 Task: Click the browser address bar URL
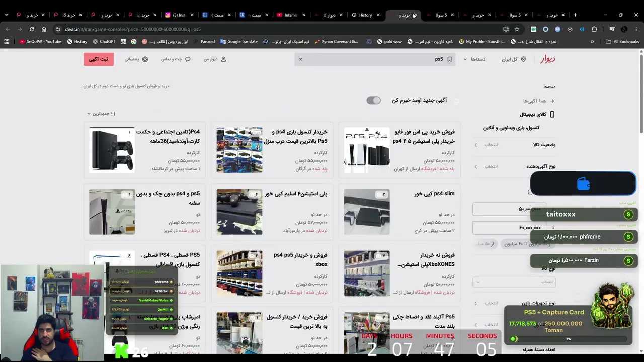click(x=133, y=29)
